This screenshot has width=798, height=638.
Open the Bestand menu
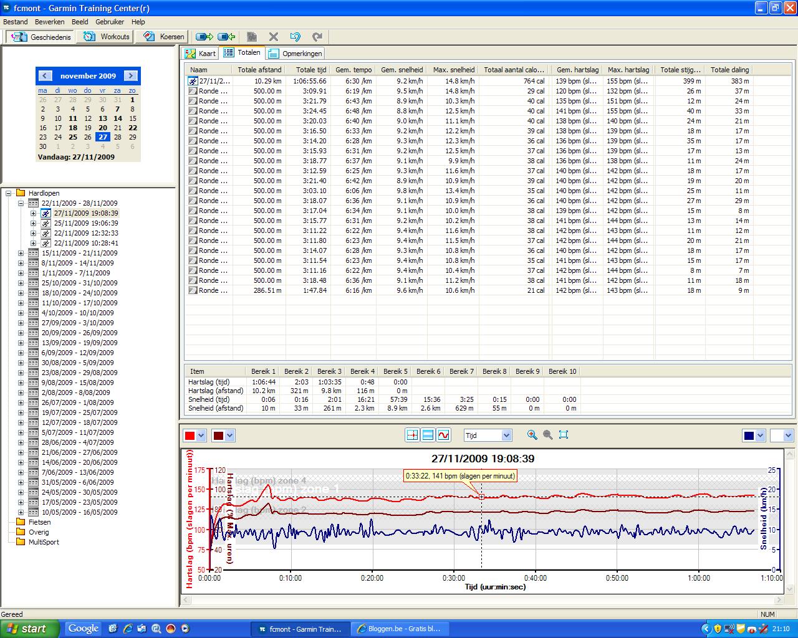(16, 22)
